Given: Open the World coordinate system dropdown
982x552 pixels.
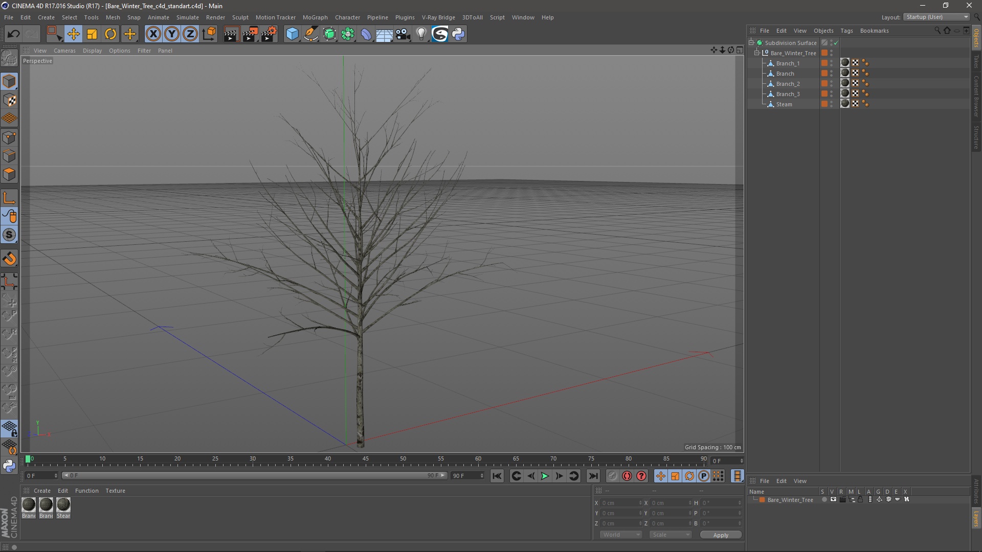Looking at the screenshot, I should click(x=621, y=535).
